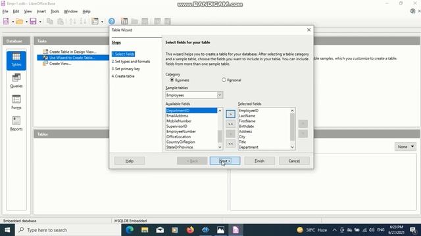Open the Form toolbar icon dropdown arrow
Screen dimensions: 421x236
coord(102,22)
